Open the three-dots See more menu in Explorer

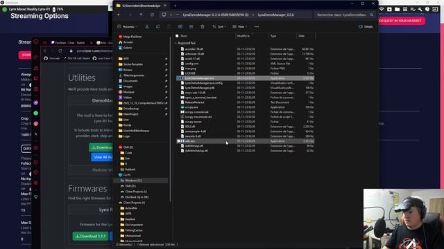[257, 26]
